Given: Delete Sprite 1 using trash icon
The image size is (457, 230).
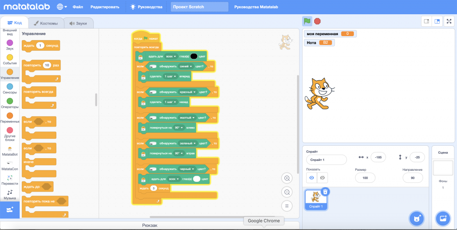Looking at the screenshot, I should point(326,191).
